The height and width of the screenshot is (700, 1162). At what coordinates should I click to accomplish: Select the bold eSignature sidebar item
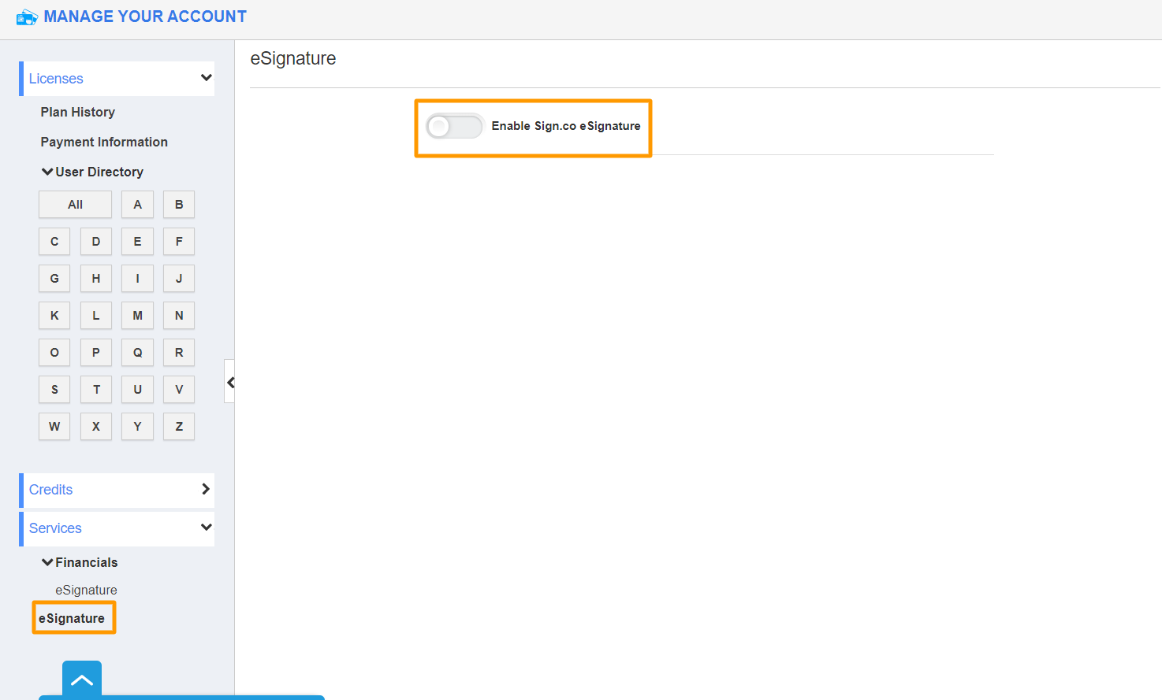point(72,618)
